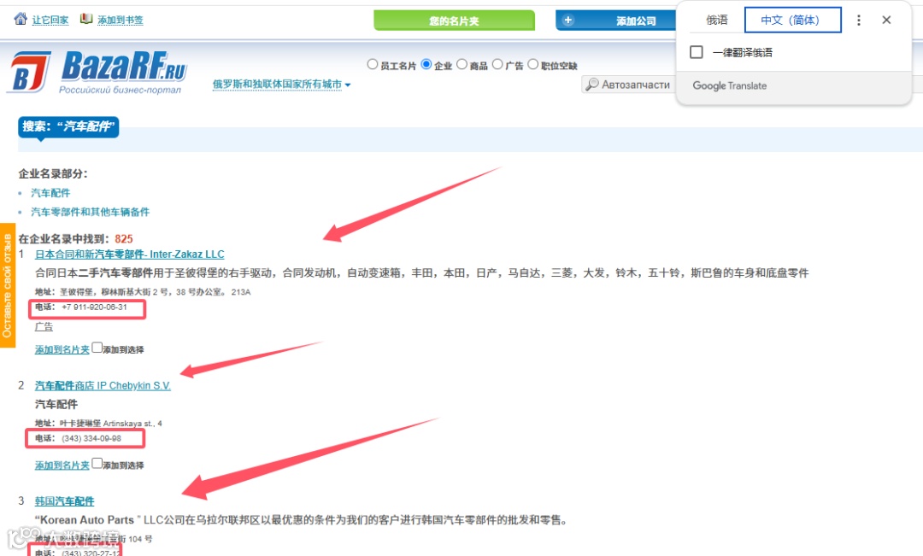The image size is (923, 556).
Task: Open the 搜索：“汽车配件” tab
Action: [x=68, y=126]
